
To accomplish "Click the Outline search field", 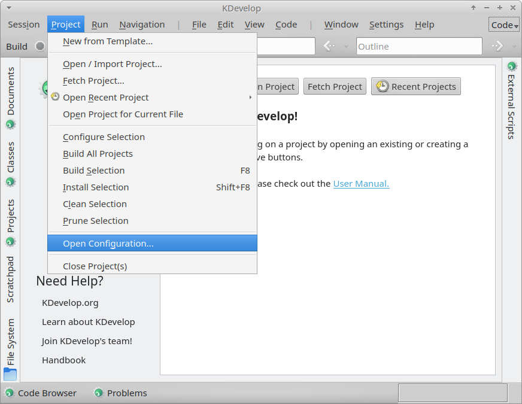I will [419, 46].
